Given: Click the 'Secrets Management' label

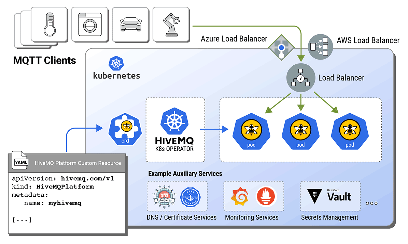Looking at the screenshot, I should (329, 217).
